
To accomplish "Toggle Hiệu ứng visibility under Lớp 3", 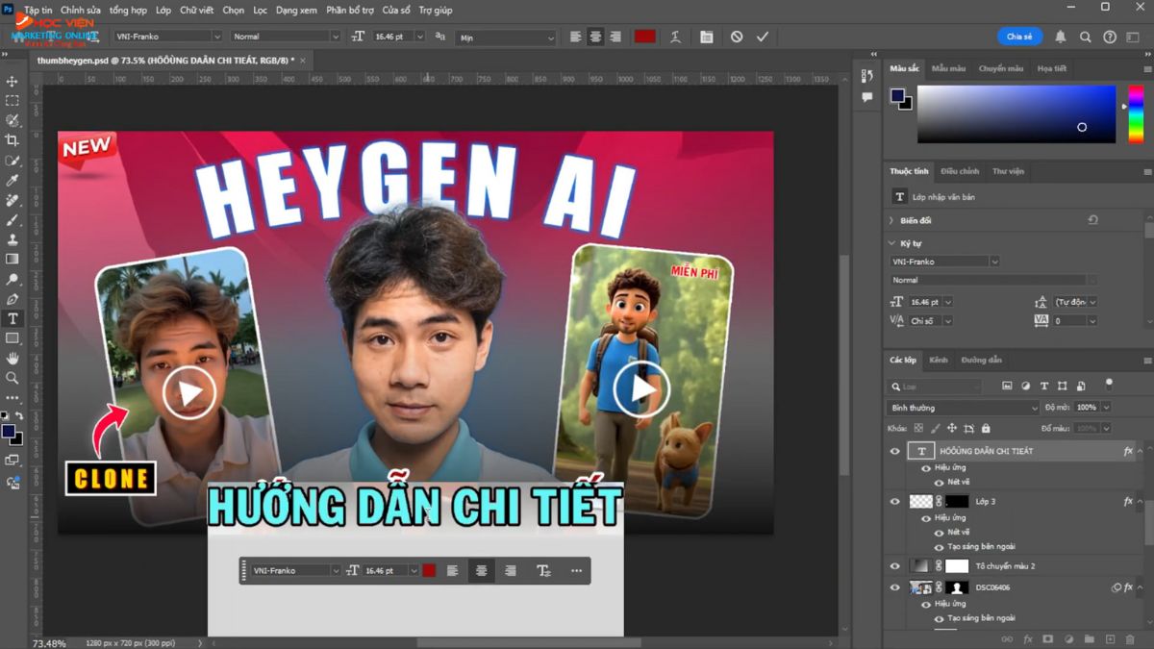I will [926, 518].
